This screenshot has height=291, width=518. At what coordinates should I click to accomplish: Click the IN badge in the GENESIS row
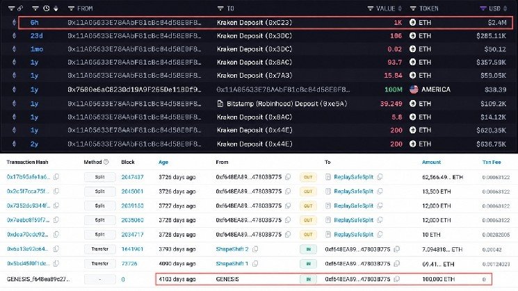coord(308,279)
